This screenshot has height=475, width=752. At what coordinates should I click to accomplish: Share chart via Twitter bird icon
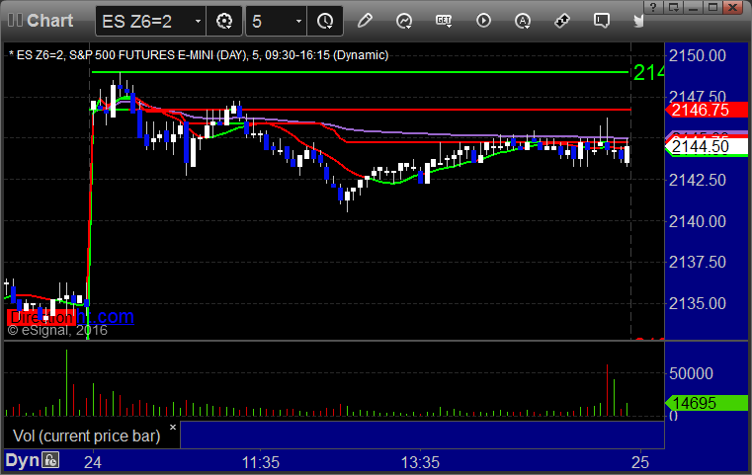(x=638, y=21)
